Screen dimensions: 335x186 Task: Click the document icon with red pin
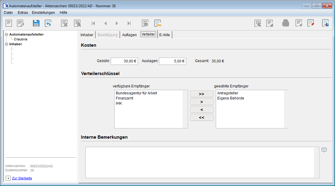[311, 23]
